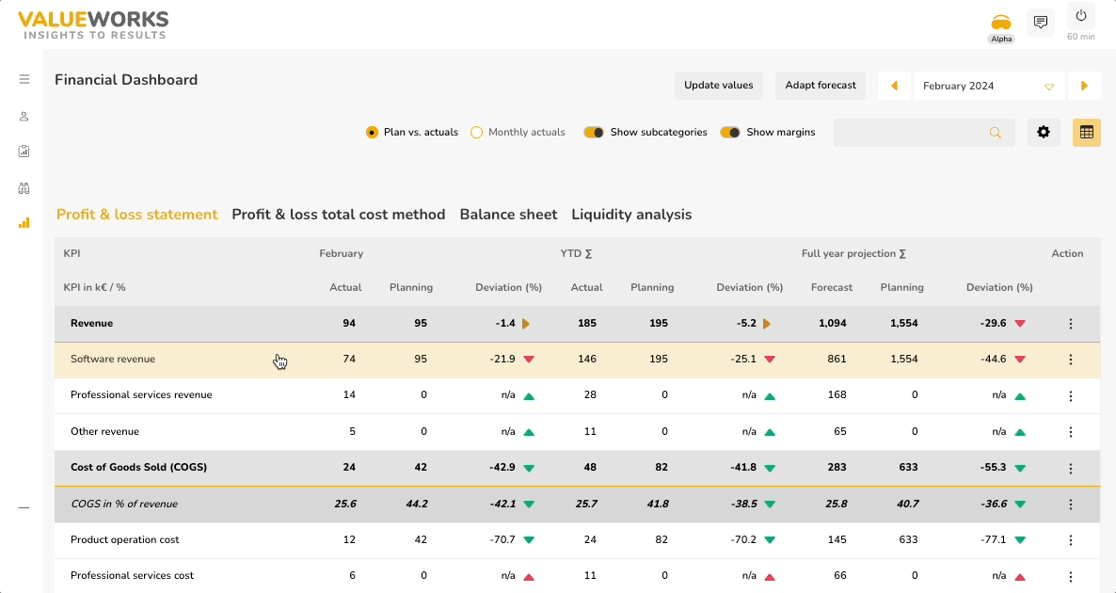Switch to the Liquidity analysis tab
The image size is (1116, 593).
pos(631,215)
